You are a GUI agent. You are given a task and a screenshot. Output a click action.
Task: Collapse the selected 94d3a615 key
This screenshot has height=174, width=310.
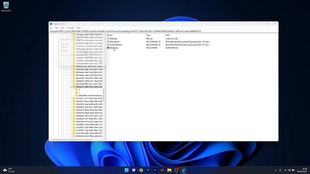tap(71, 87)
